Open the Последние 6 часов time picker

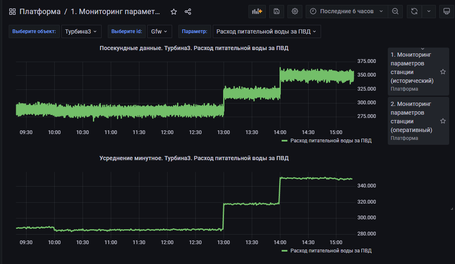pos(347,12)
